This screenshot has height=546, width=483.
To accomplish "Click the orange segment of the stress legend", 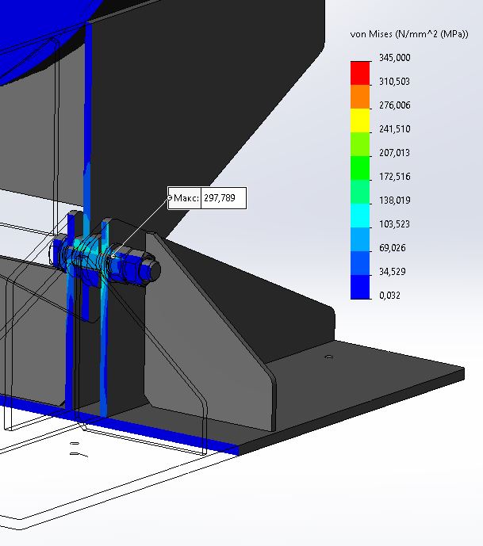I will [360, 97].
